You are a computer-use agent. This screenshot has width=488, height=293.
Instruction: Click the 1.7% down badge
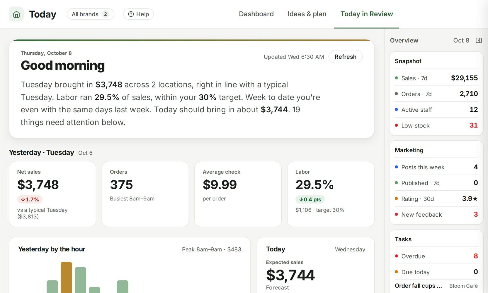pyautogui.click(x=30, y=199)
